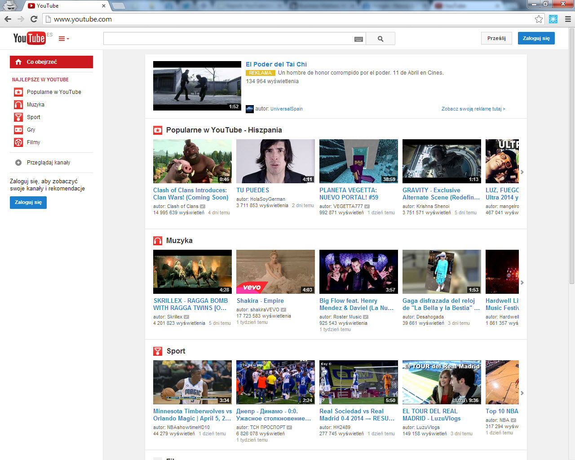575x460 pixels.
Task: Open the on-screen keyboard icon in search box
Action: (358, 39)
